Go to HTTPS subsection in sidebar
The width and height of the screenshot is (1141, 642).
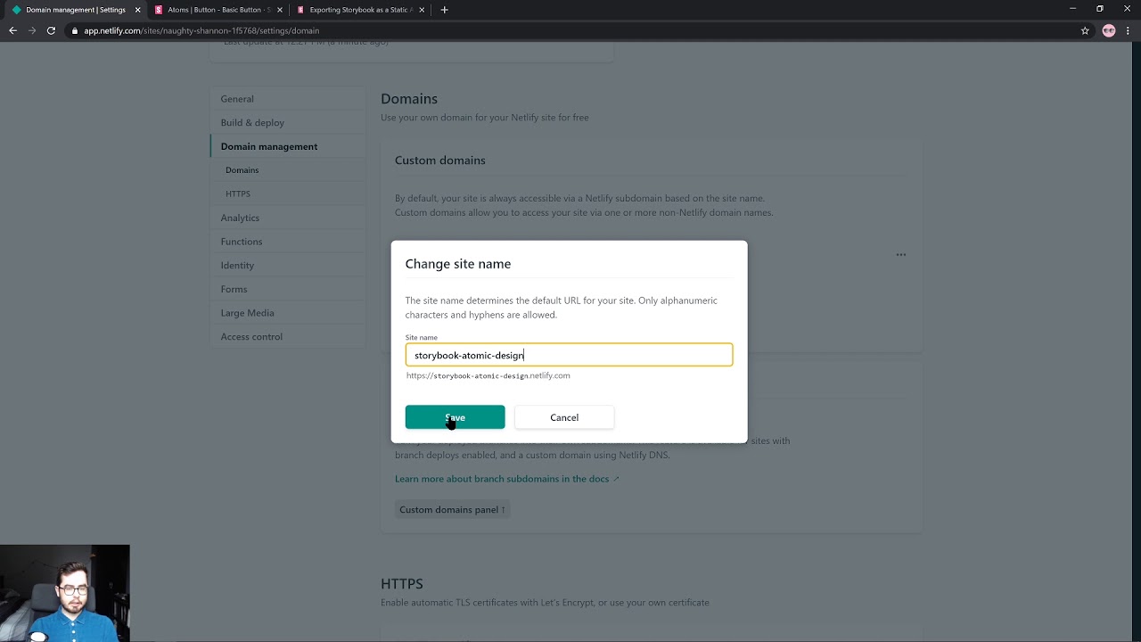238,193
